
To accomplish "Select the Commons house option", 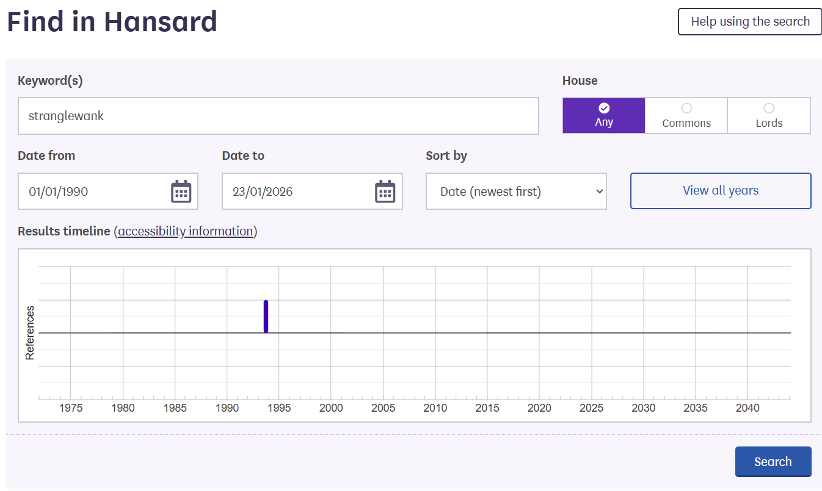I will coord(686,115).
